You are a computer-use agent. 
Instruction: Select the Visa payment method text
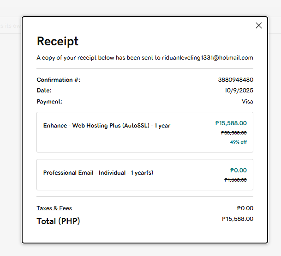click(x=247, y=102)
